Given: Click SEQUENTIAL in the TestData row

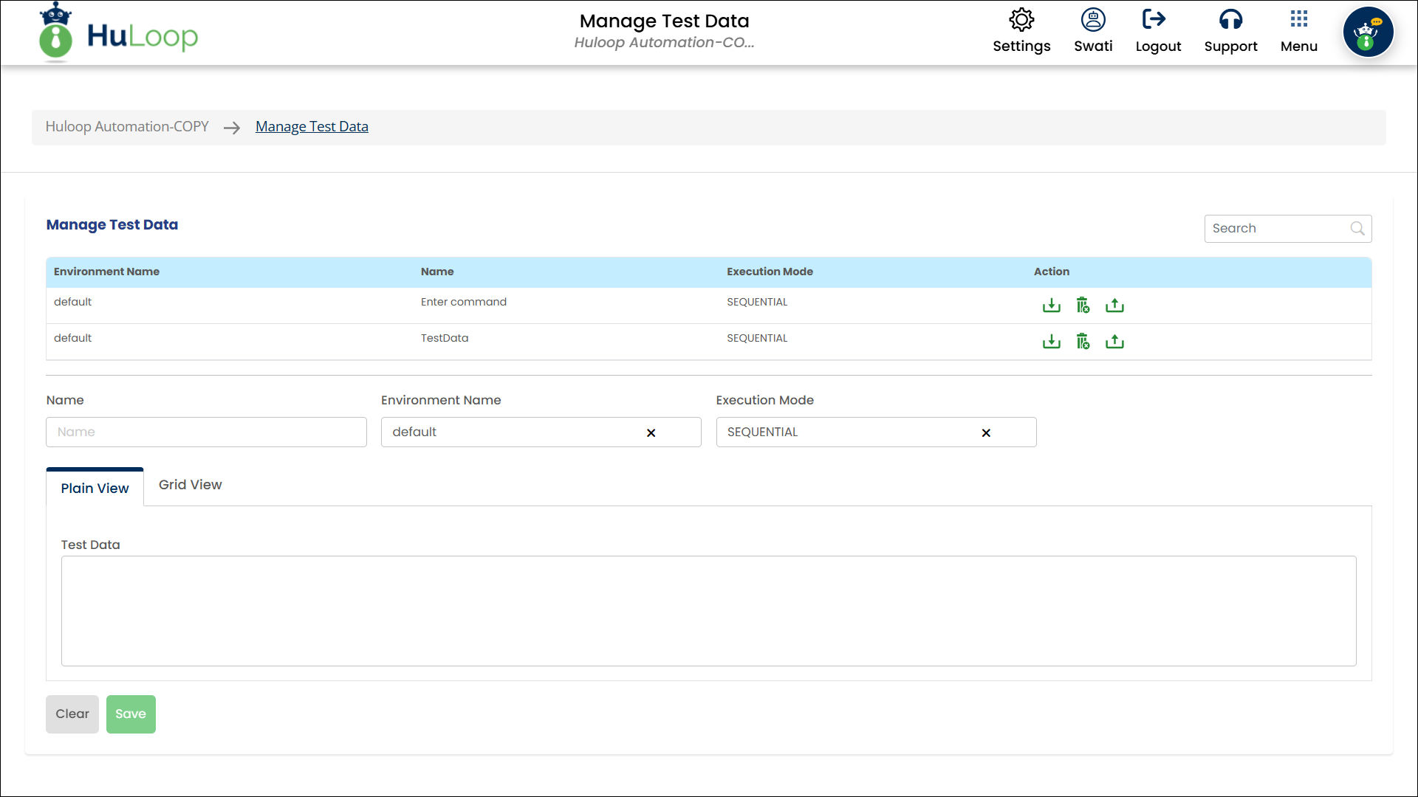Looking at the screenshot, I should point(757,338).
